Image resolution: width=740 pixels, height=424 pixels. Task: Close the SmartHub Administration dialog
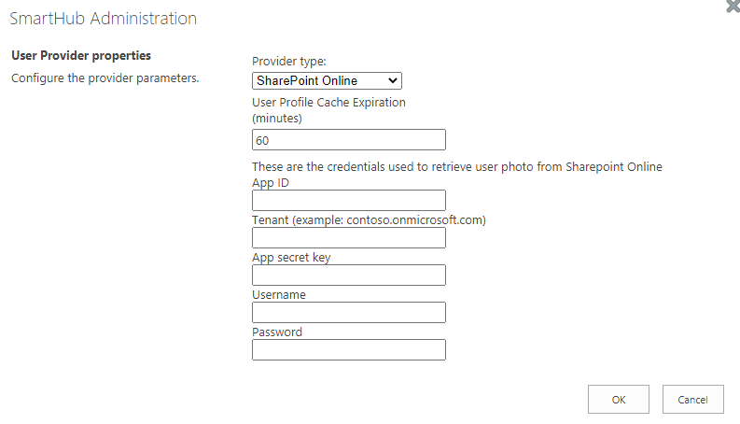pyautogui.click(x=733, y=6)
